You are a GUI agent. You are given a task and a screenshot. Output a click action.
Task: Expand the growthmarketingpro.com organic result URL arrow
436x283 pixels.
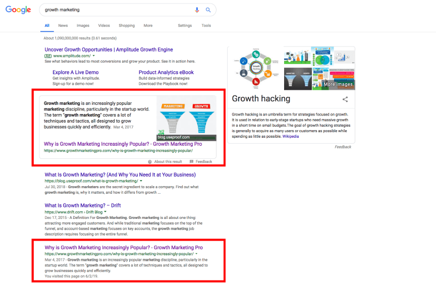point(196,254)
